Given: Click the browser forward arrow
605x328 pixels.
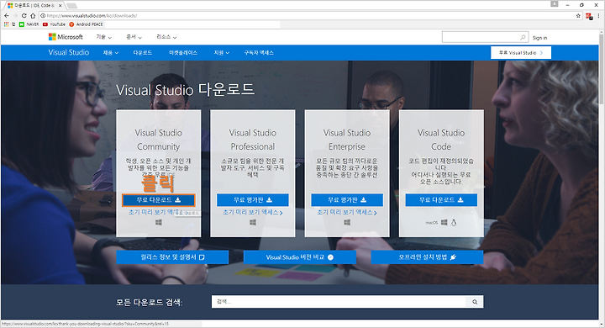Looking at the screenshot, I should pos(15,15).
